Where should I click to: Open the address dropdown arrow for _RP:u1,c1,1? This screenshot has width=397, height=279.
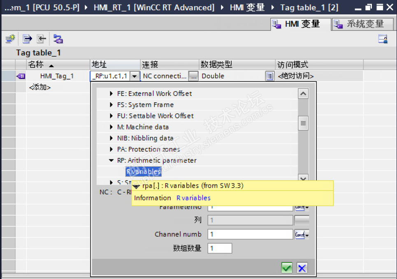pos(135,76)
